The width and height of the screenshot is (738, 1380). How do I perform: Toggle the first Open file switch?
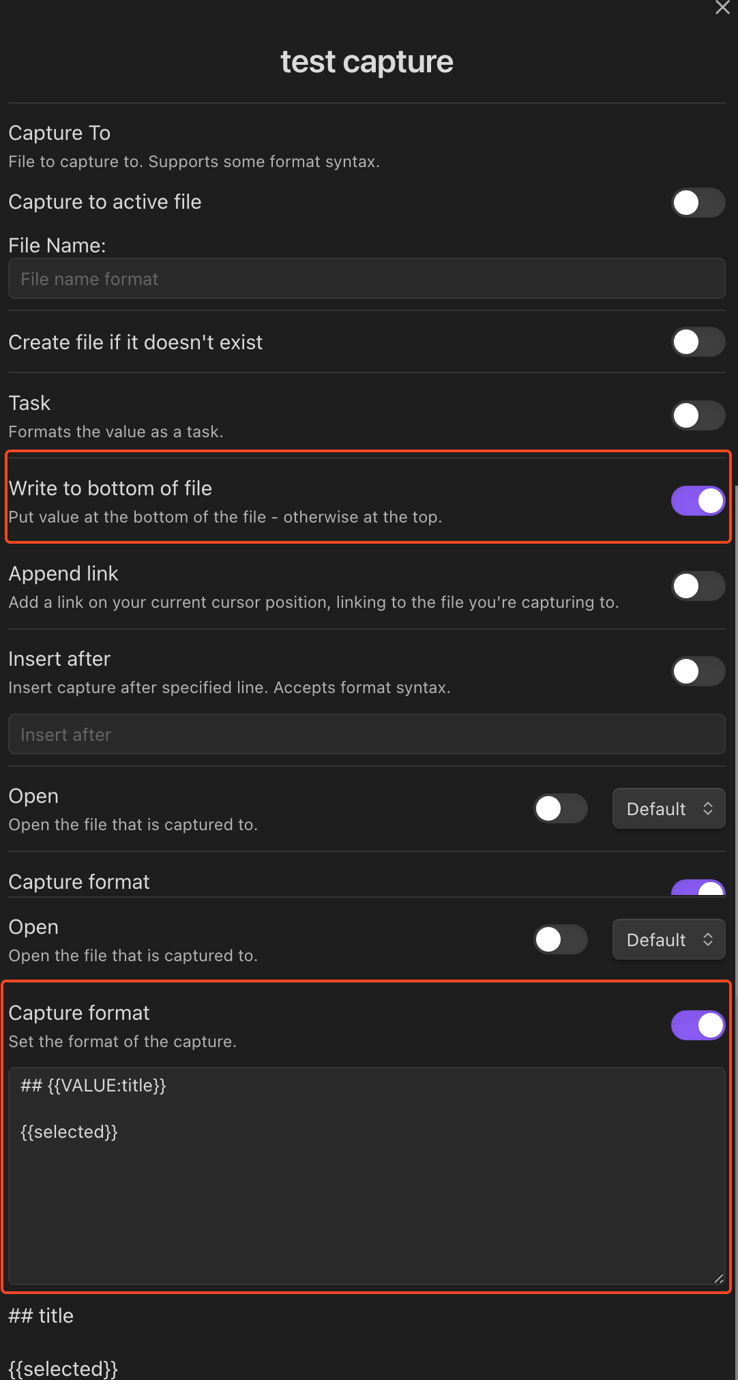[x=560, y=808]
